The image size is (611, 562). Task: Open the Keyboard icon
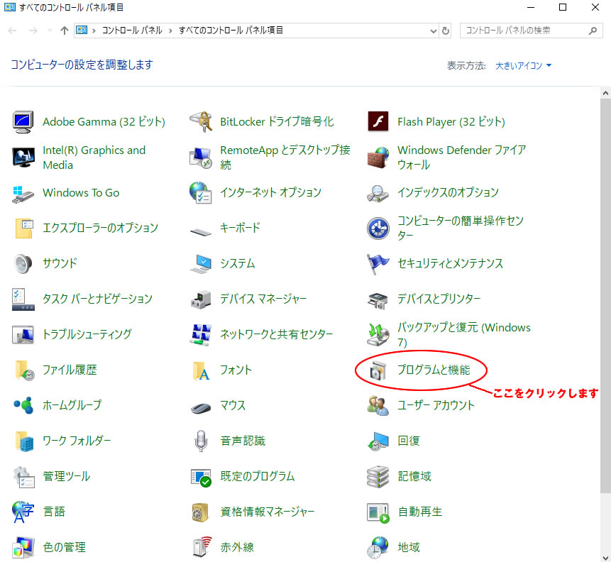click(201, 231)
